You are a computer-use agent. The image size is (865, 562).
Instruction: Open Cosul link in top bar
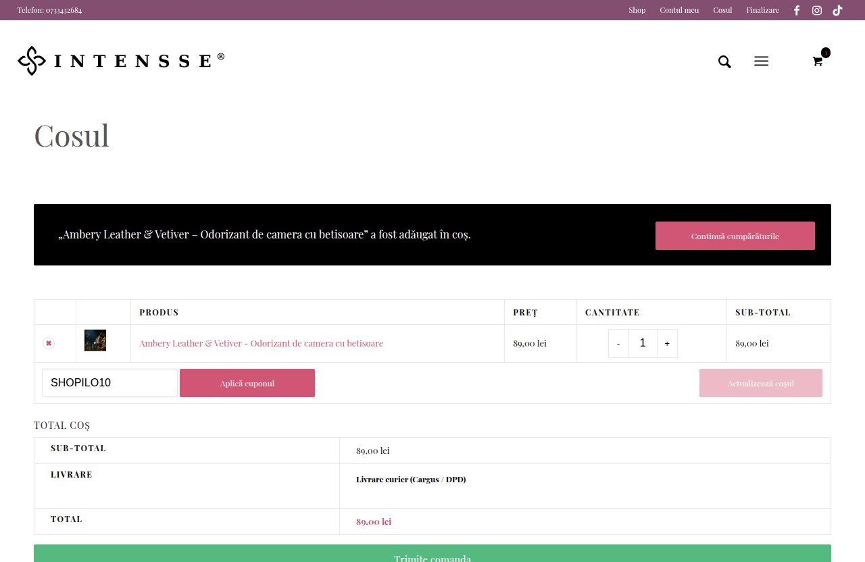coord(722,10)
